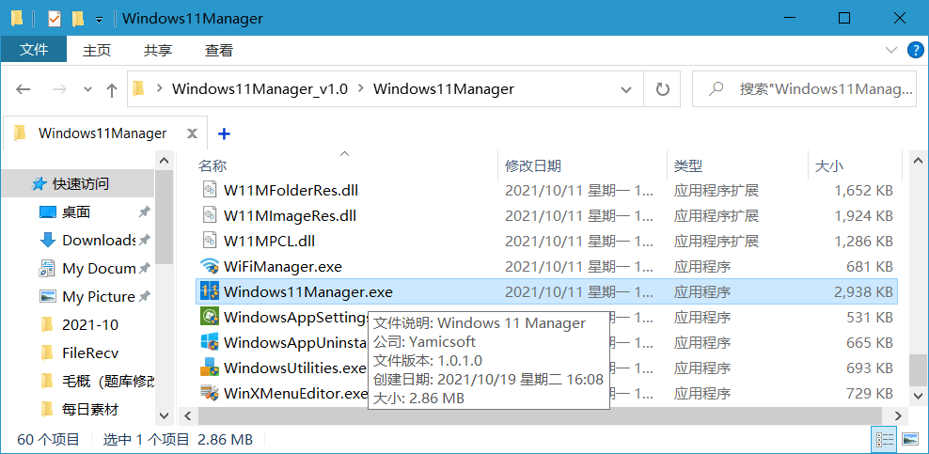Click the WindowsUtilities.exe file icon
This screenshot has height=454, width=929.
[209, 368]
